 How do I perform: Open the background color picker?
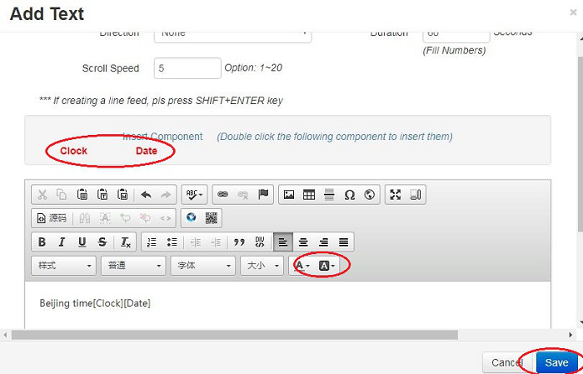[327, 266]
